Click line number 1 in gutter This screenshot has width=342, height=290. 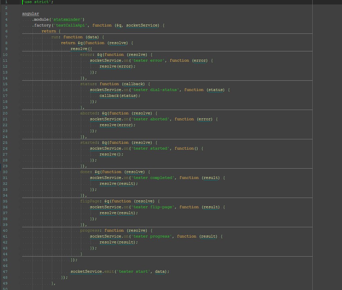[x=6, y=2]
